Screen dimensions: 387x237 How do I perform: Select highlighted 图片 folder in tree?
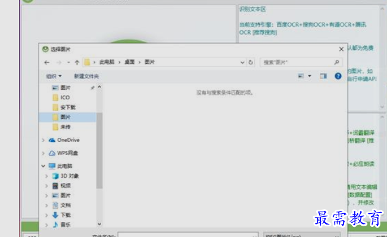67,117
